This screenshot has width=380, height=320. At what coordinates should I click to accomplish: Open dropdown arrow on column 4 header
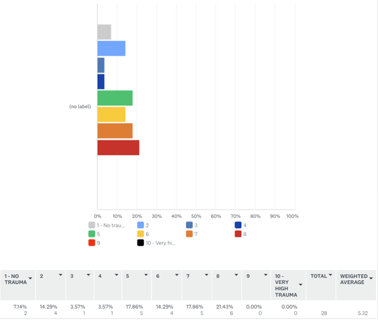(x=117, y=275)
